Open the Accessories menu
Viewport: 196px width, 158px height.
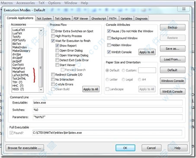pos(26,3)
